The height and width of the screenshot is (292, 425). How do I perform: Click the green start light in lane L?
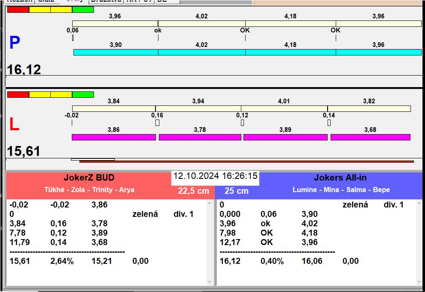pyautogui.click(x=83, y=94)
